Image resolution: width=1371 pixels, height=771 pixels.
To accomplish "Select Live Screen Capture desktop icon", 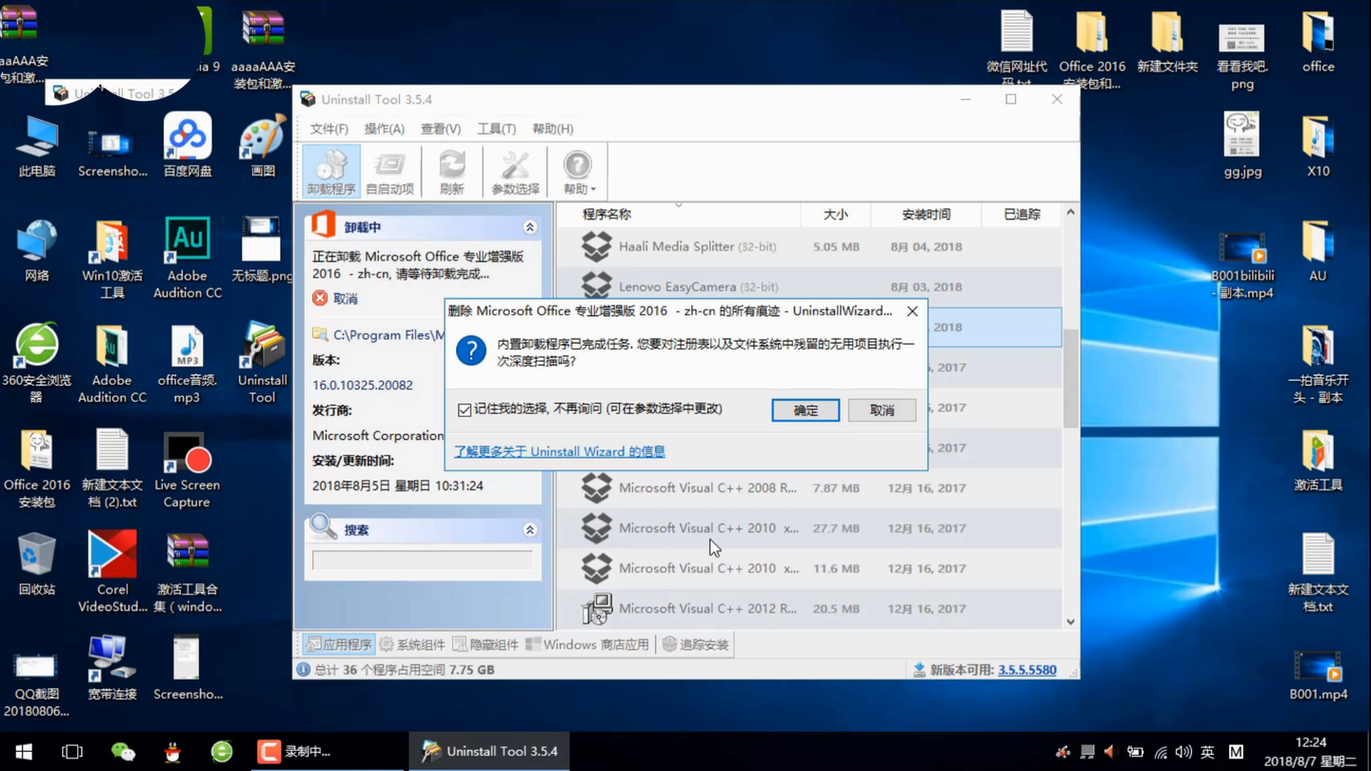I will (x=187, y=468).
